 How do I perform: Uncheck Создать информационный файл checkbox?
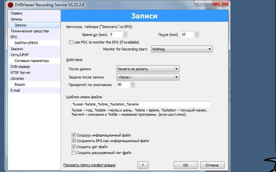73,135
